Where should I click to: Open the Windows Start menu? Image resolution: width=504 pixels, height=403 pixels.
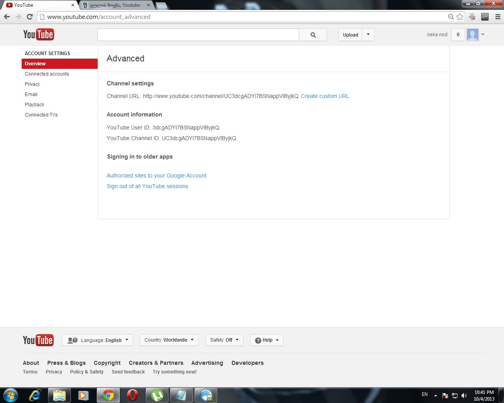click(10, 395)
